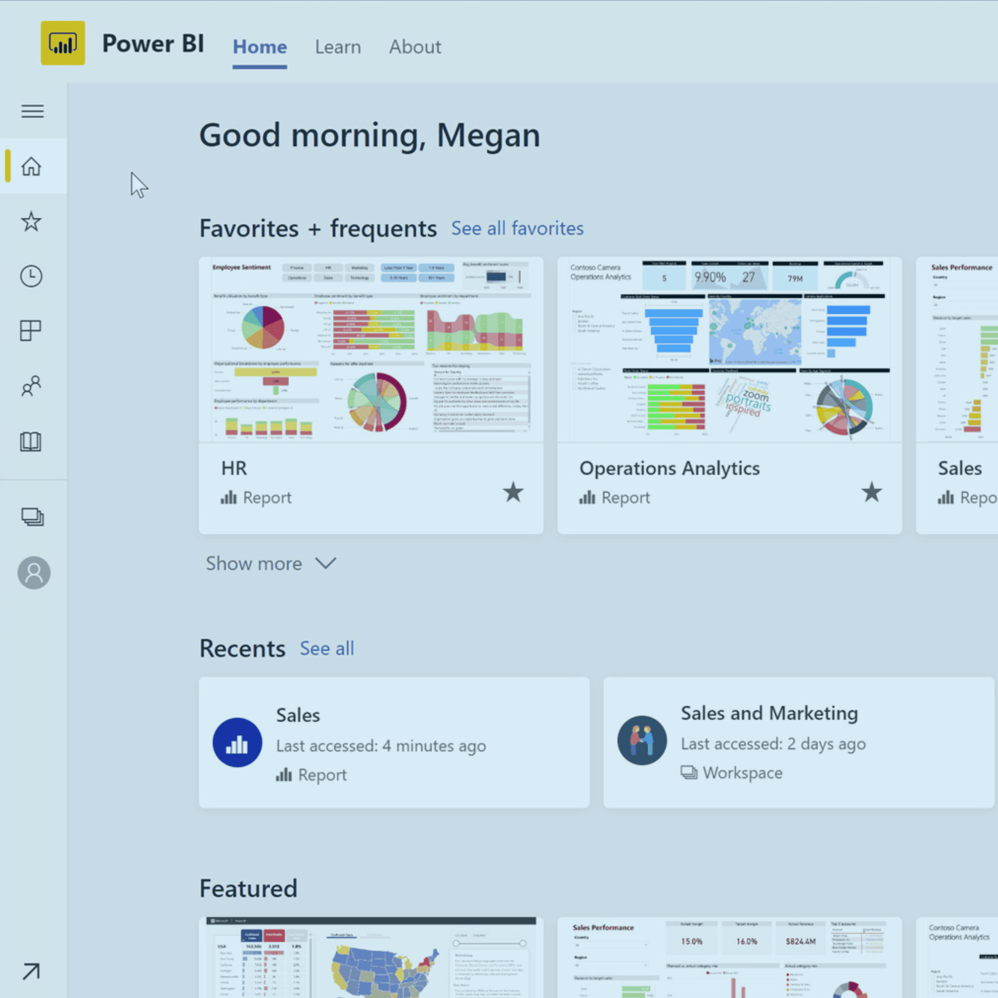Open the partly visible featured Operations Analytics thumbnail

(957, 957)
